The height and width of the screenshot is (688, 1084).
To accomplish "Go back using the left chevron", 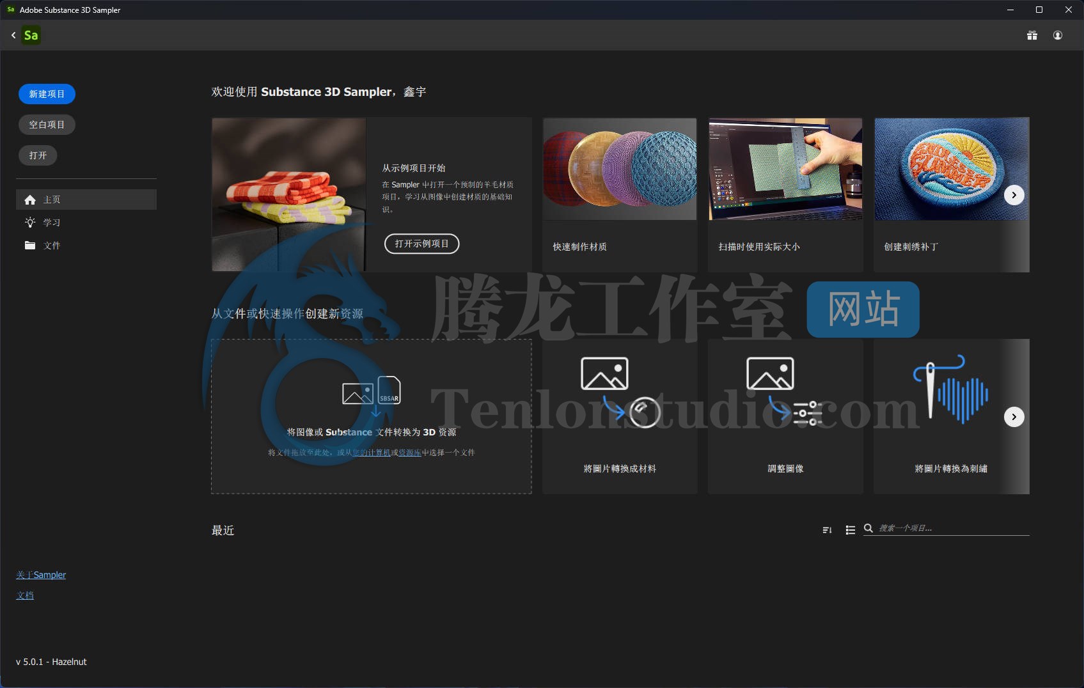I will pos(13,35).
